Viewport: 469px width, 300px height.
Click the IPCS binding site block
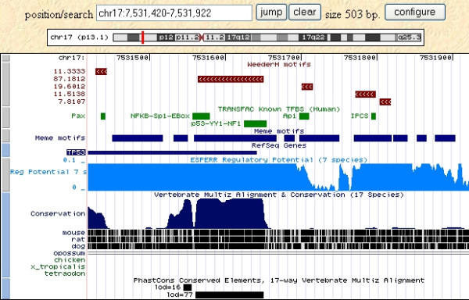[374, 116]
